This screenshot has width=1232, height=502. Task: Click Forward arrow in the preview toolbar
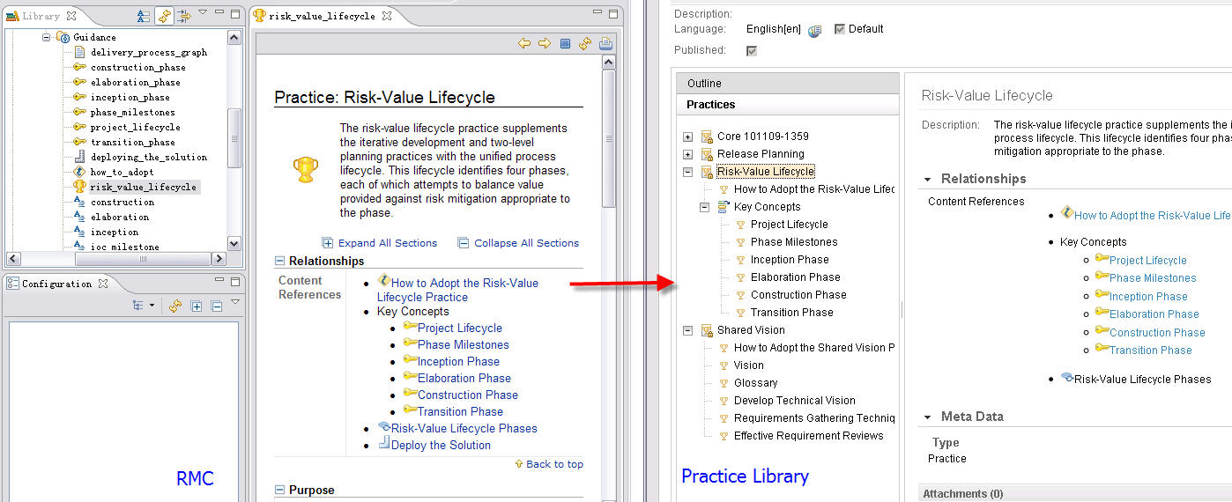(545, 43)
